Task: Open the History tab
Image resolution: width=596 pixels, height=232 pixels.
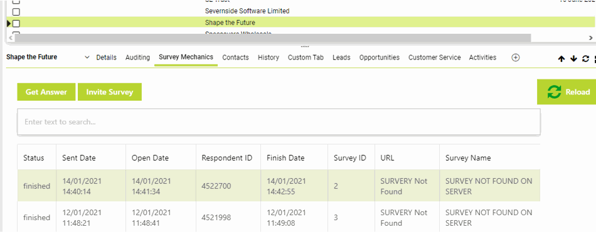Action: 269,58
